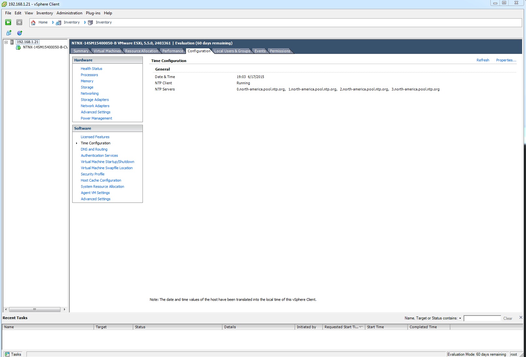Click the new virtual machine toolbar icon
The width and height of the screenshot is (526, 357).
point(9,33)
